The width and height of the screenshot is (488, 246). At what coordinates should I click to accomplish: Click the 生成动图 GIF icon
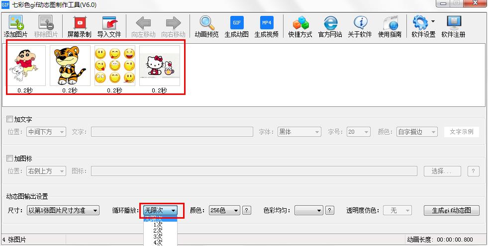[237, 23]
